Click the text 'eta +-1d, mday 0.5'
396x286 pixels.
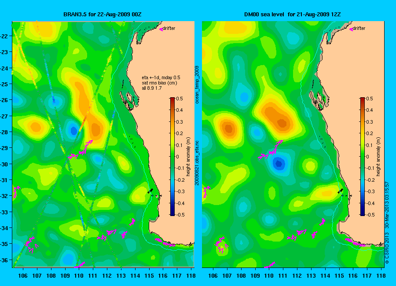pyautogui.click(x=161, y=77)
